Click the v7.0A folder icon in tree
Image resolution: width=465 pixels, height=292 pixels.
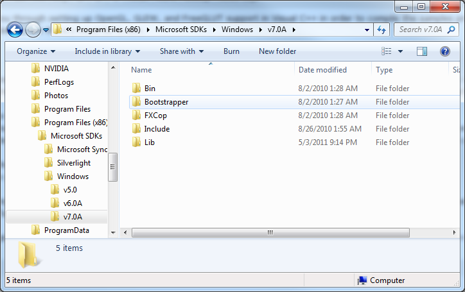(x=55, y=217)
